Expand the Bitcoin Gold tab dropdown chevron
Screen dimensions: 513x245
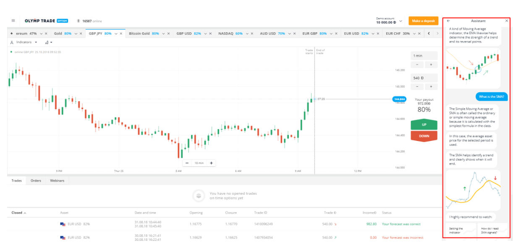[x=163, y=34]
